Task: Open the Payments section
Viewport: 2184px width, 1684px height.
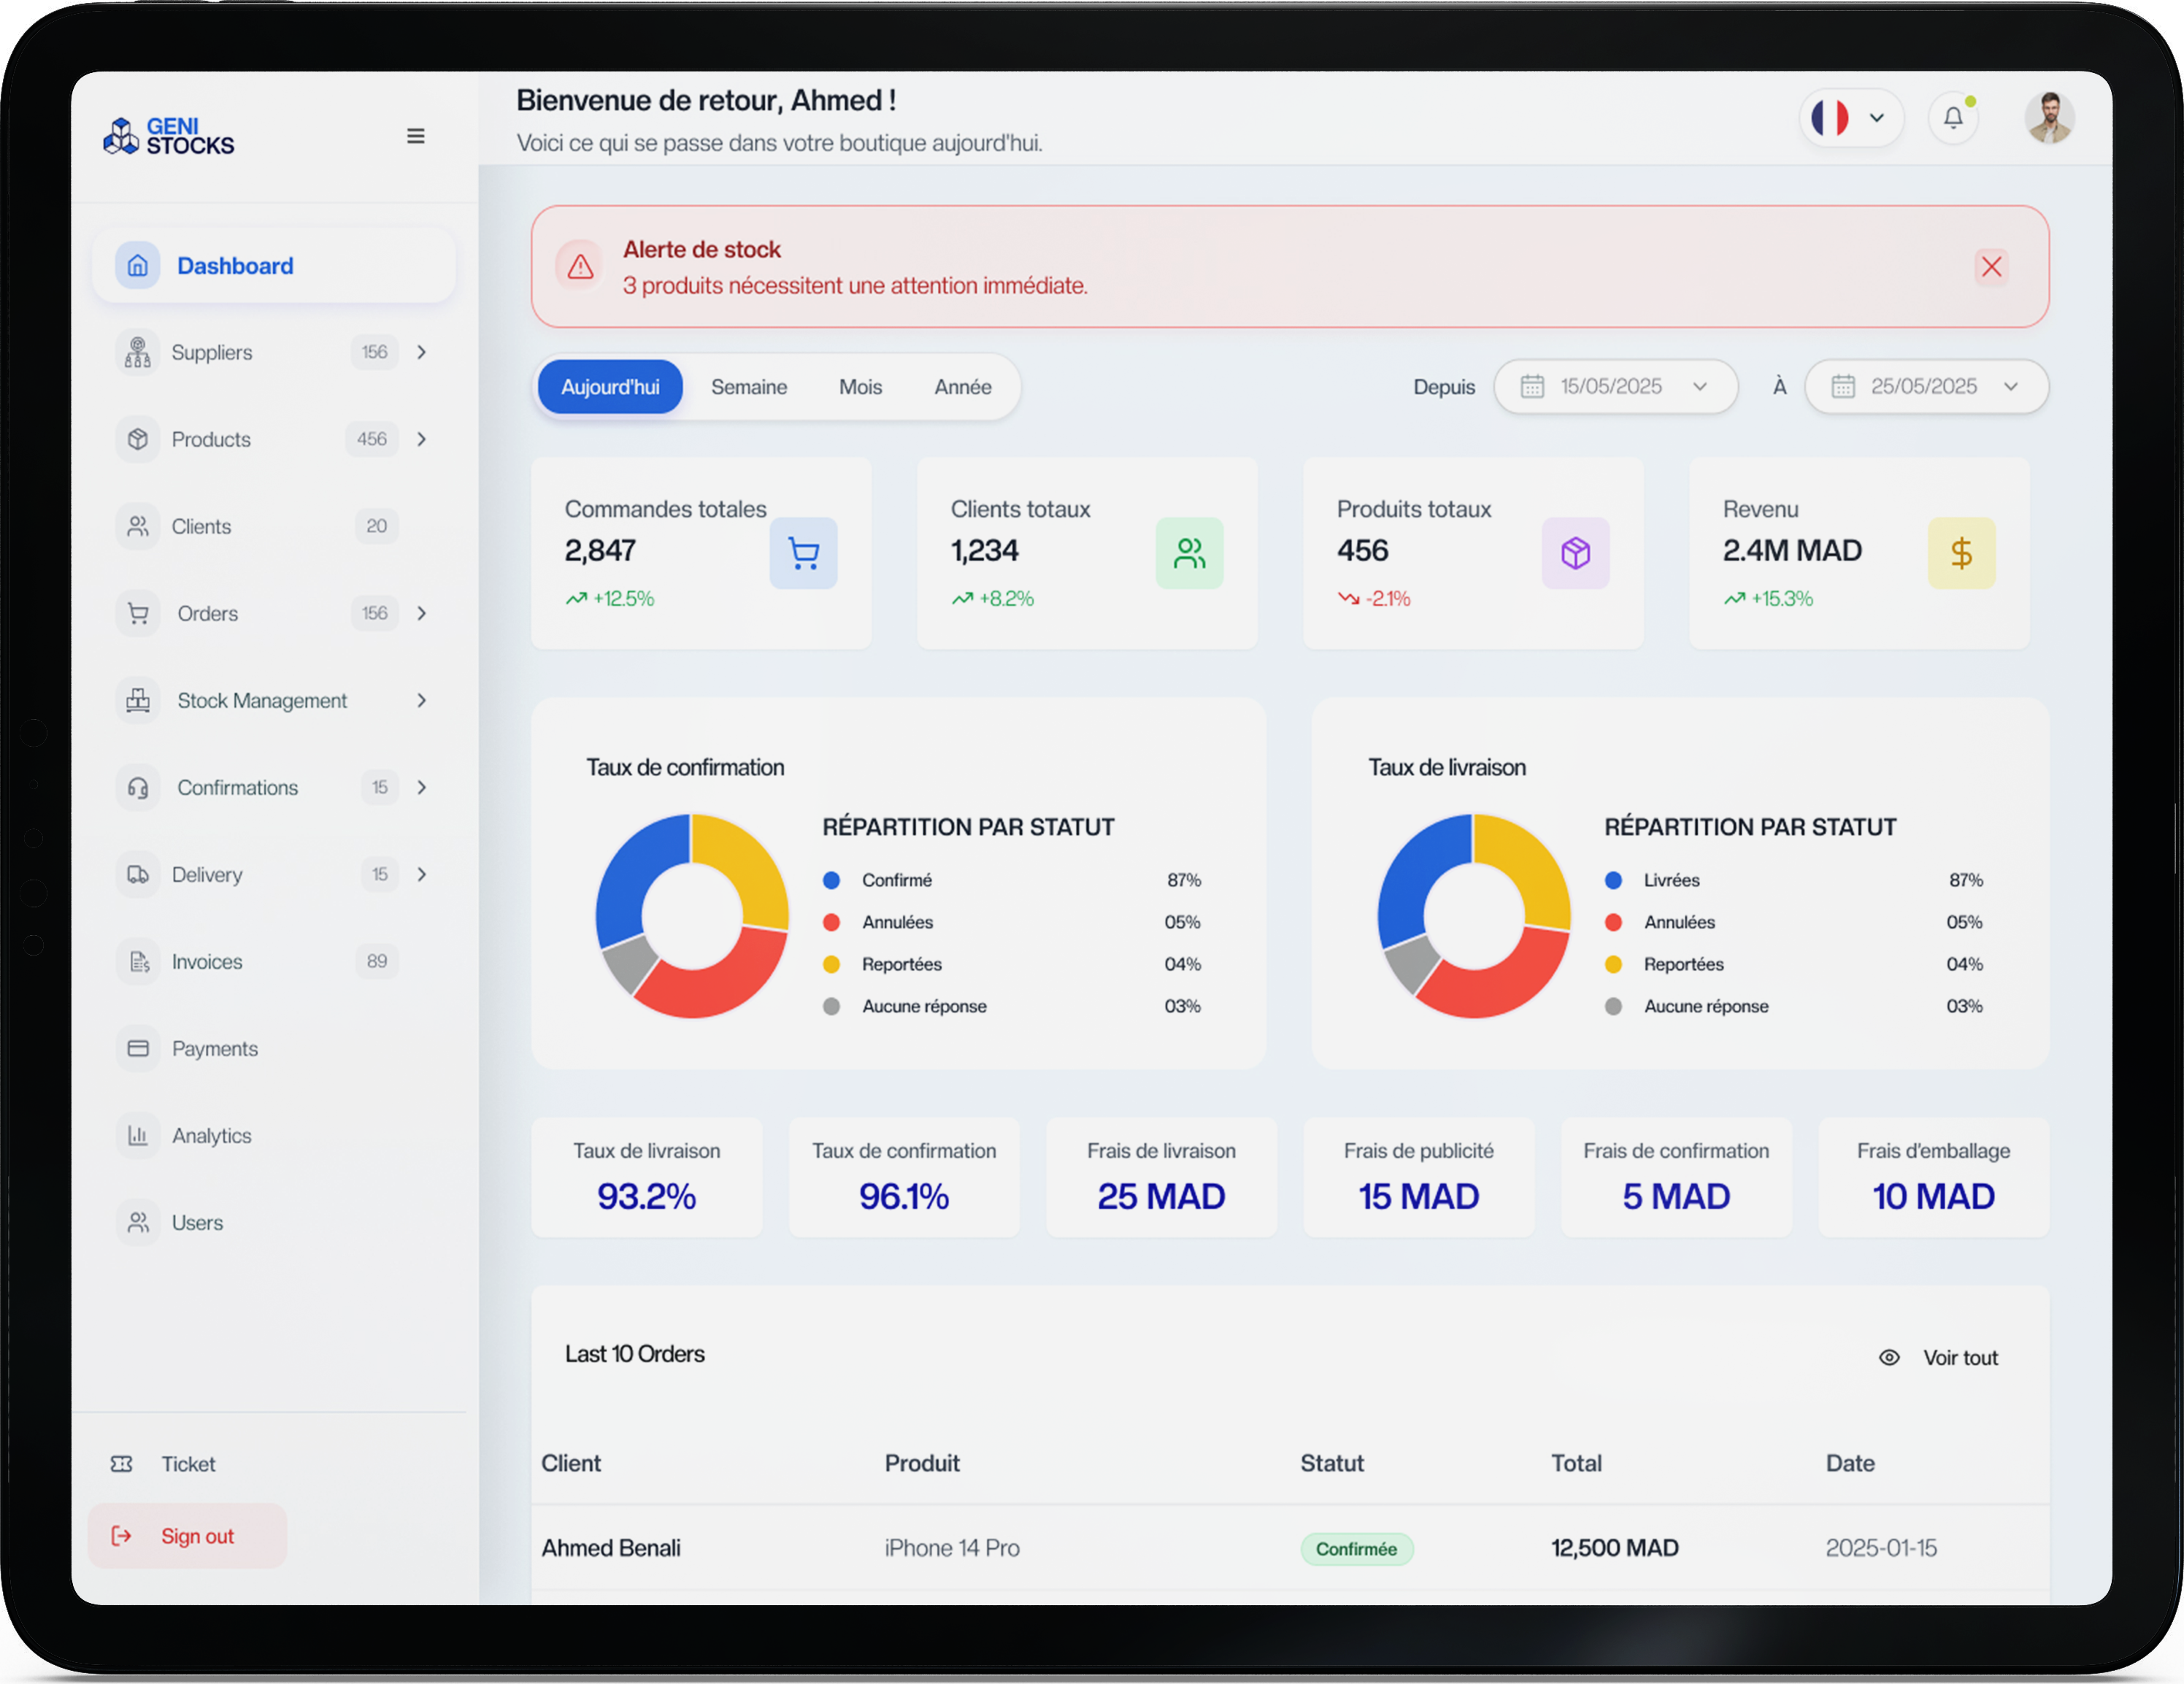Action: point(137,1048)
